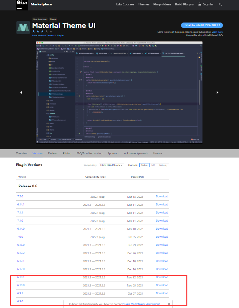The height and width of the screenshot is (308, 239).
Task: Open Atom Material Themes & Plugins vendor link
Action: coord(48,36)
